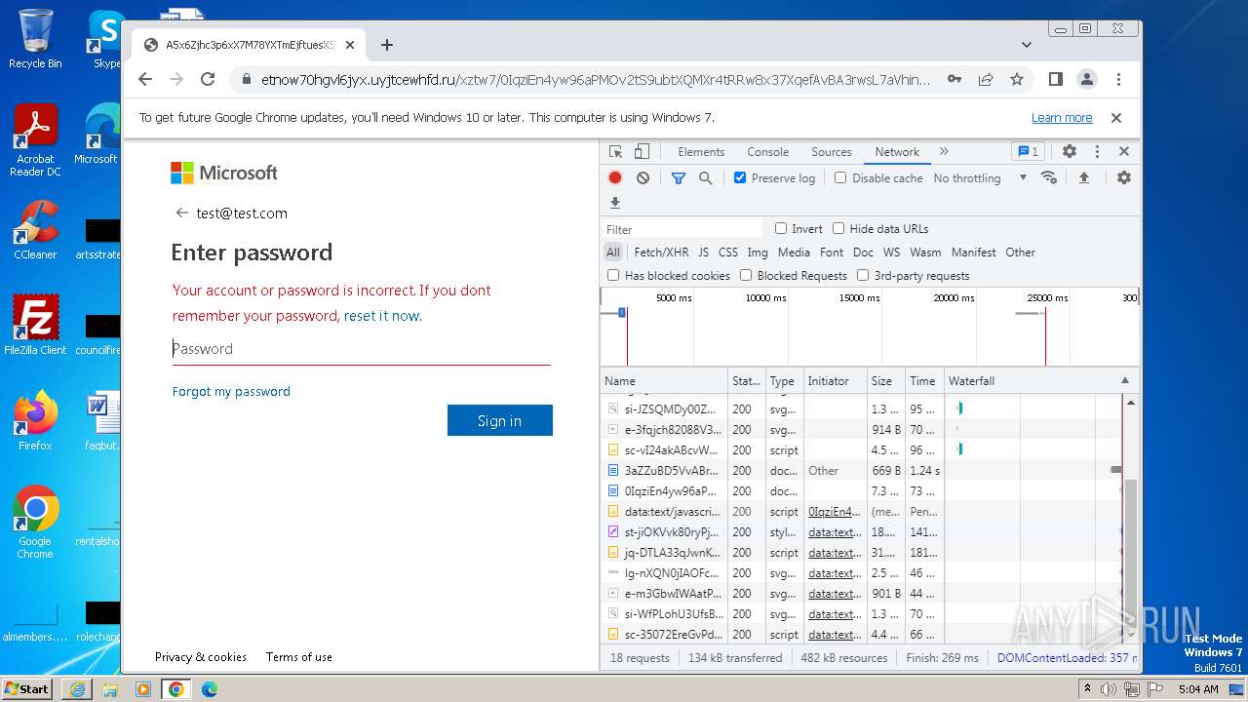
Task: Toggle the device toolbar icon in DevTools
Action: pos(642,152)
